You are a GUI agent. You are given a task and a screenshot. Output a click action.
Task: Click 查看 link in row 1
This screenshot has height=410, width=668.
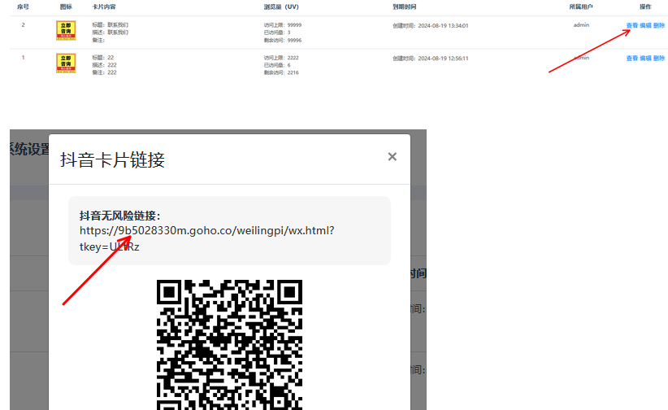(631, 58)
